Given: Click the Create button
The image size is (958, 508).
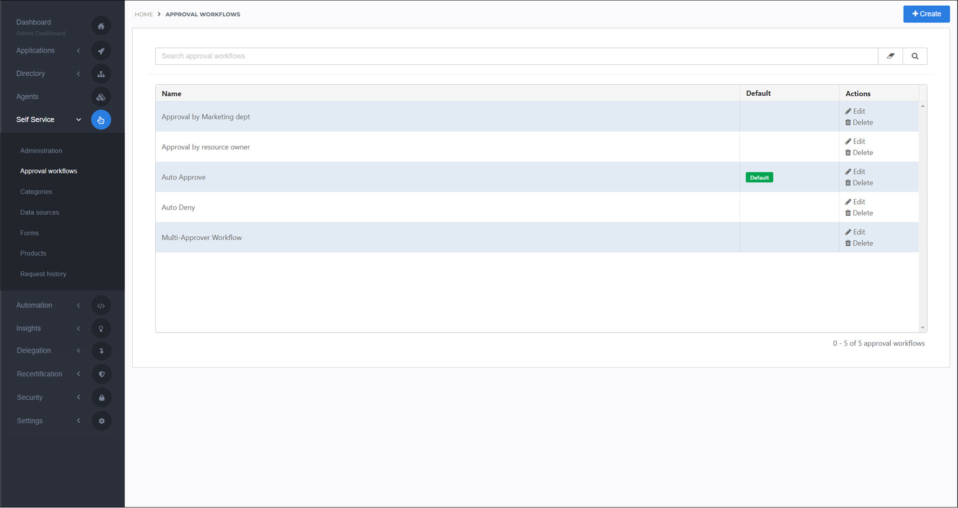Looking at the screenshot, I should 926,14.
